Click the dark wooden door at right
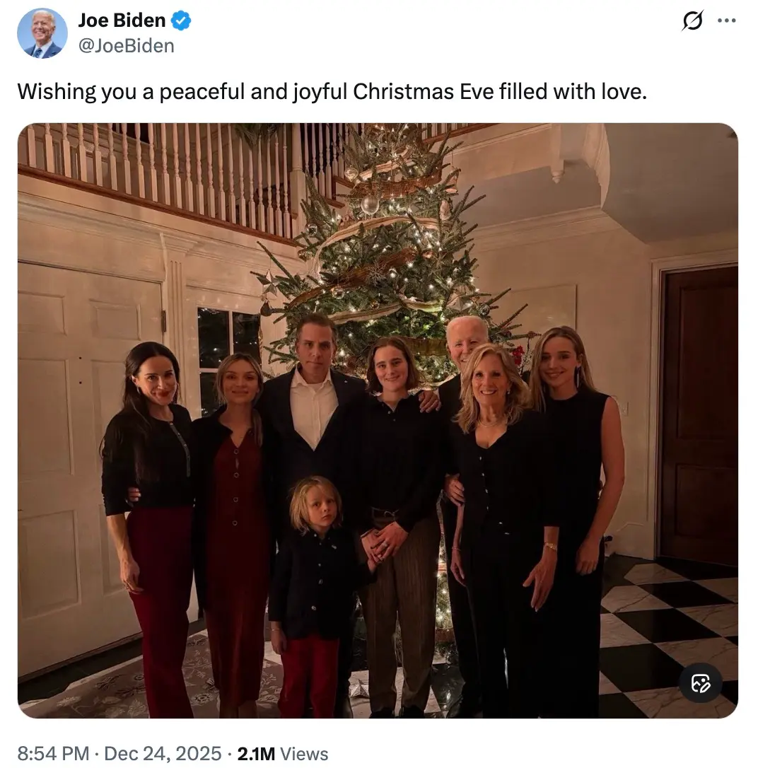The height and width of the screenshot is (768, 758). tap(699, 410)
